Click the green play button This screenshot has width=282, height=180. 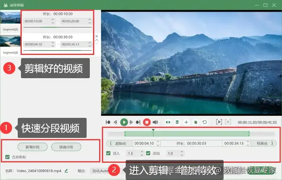[x=124, y=122]
